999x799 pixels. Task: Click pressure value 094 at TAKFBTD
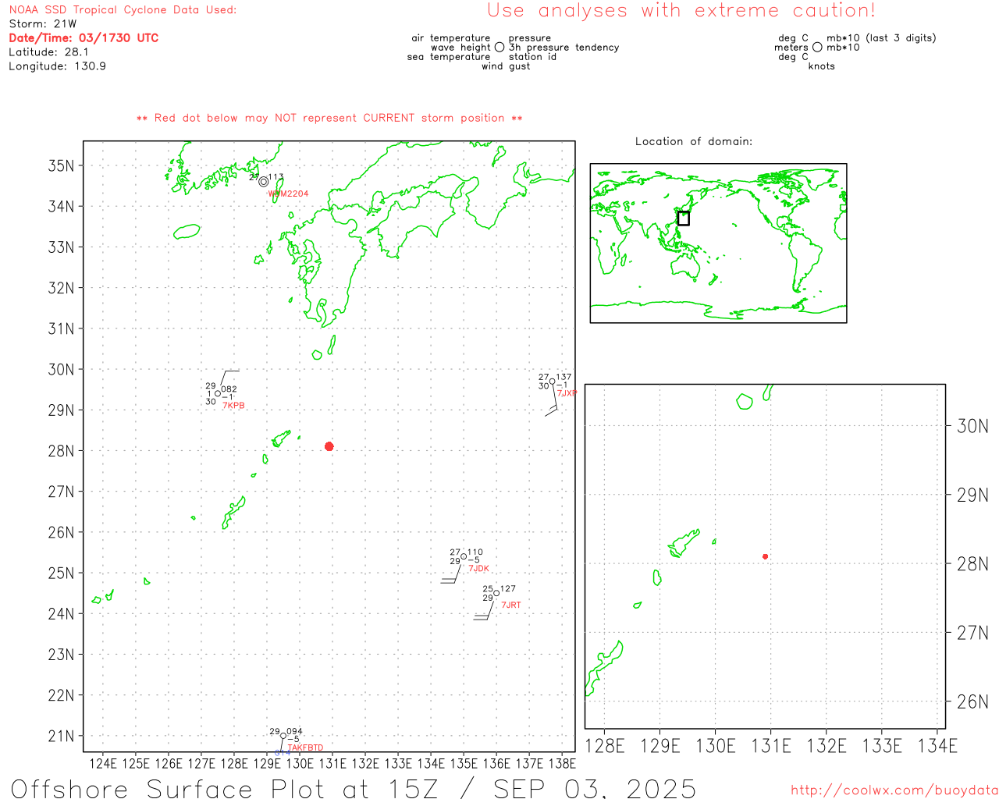coord(294,732)
